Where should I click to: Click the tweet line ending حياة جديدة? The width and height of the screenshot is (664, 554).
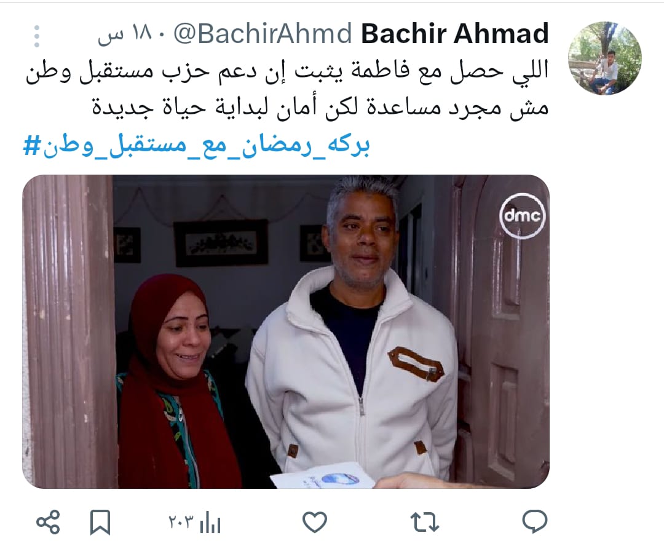320,107
